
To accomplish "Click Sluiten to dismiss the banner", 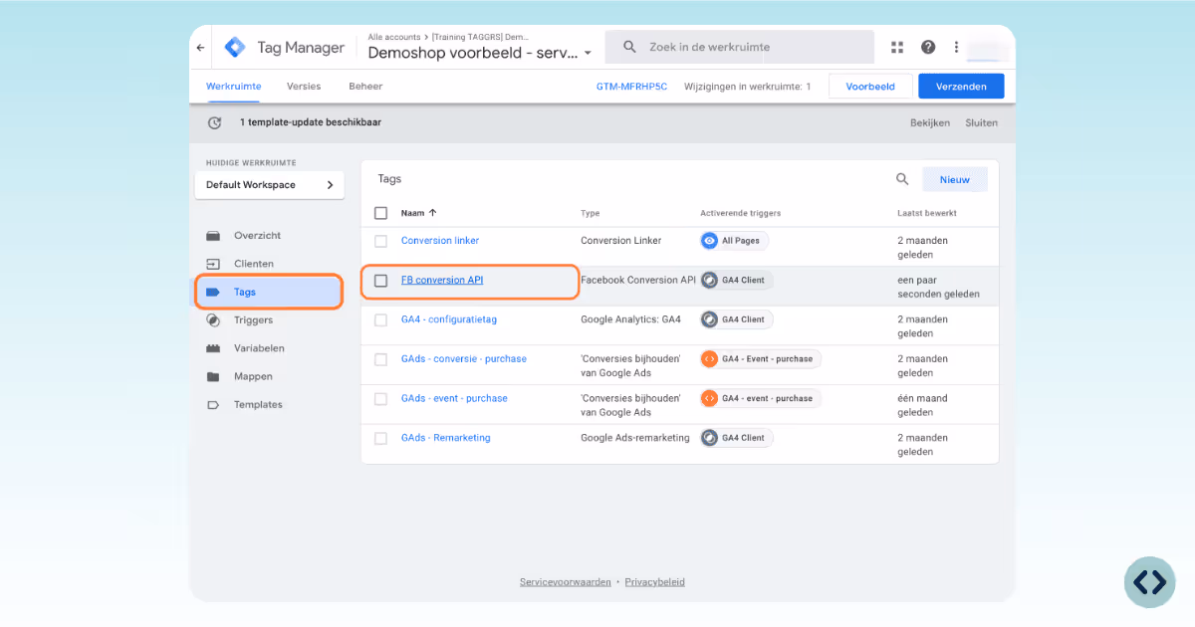I will tap(981, 122).
